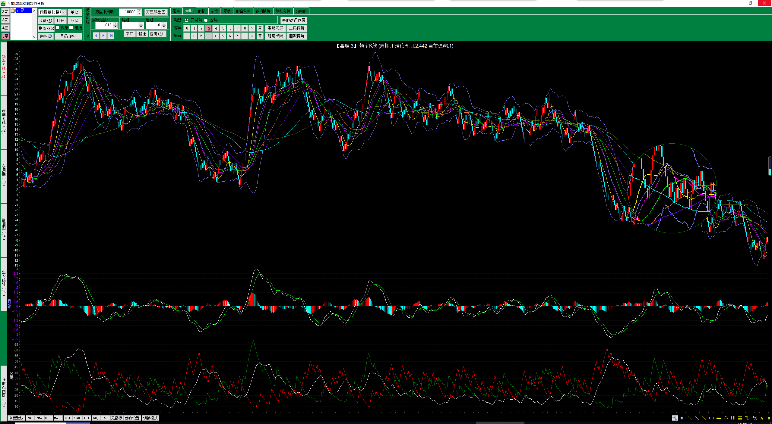Go to previous page with left arrow
Viewport: 772px width, 424px height.
(96, 36)
